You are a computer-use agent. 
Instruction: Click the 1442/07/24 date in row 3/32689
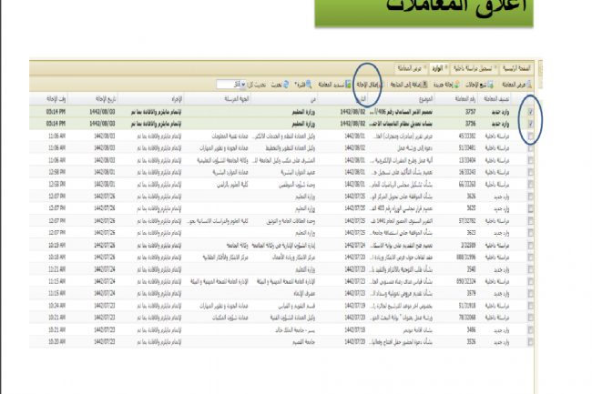pyautogui.click(x=355, y=245)
